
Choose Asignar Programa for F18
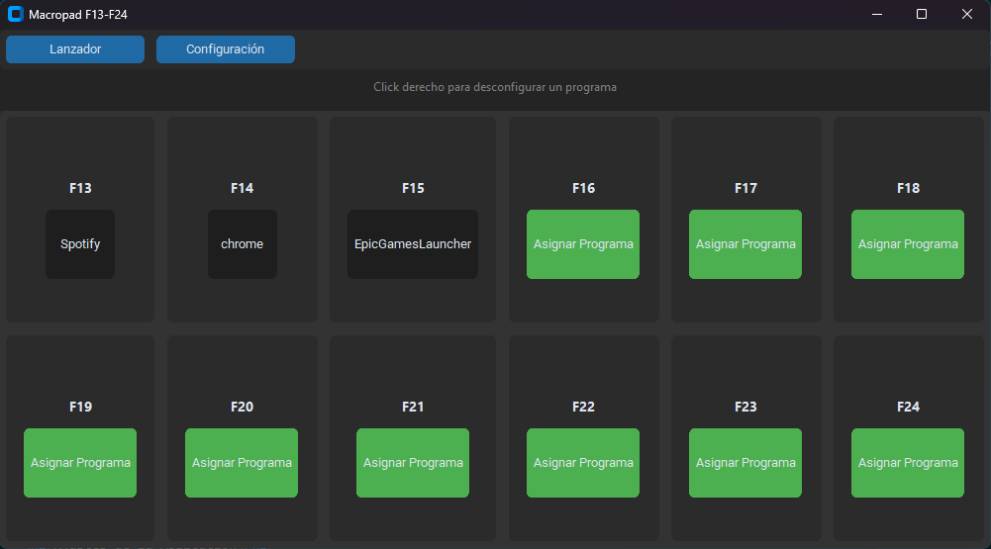[907, 244]
